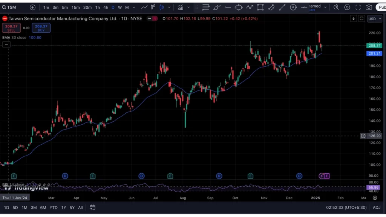Click the plus compare symbol icon
Image resolution: width=386 pixels, height=217 pixels.
[x=32, y=8]
